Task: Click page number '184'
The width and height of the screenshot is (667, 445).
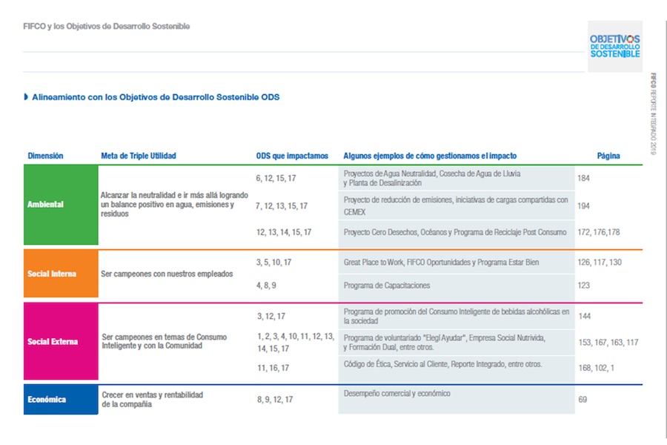Action: (584, 179)
